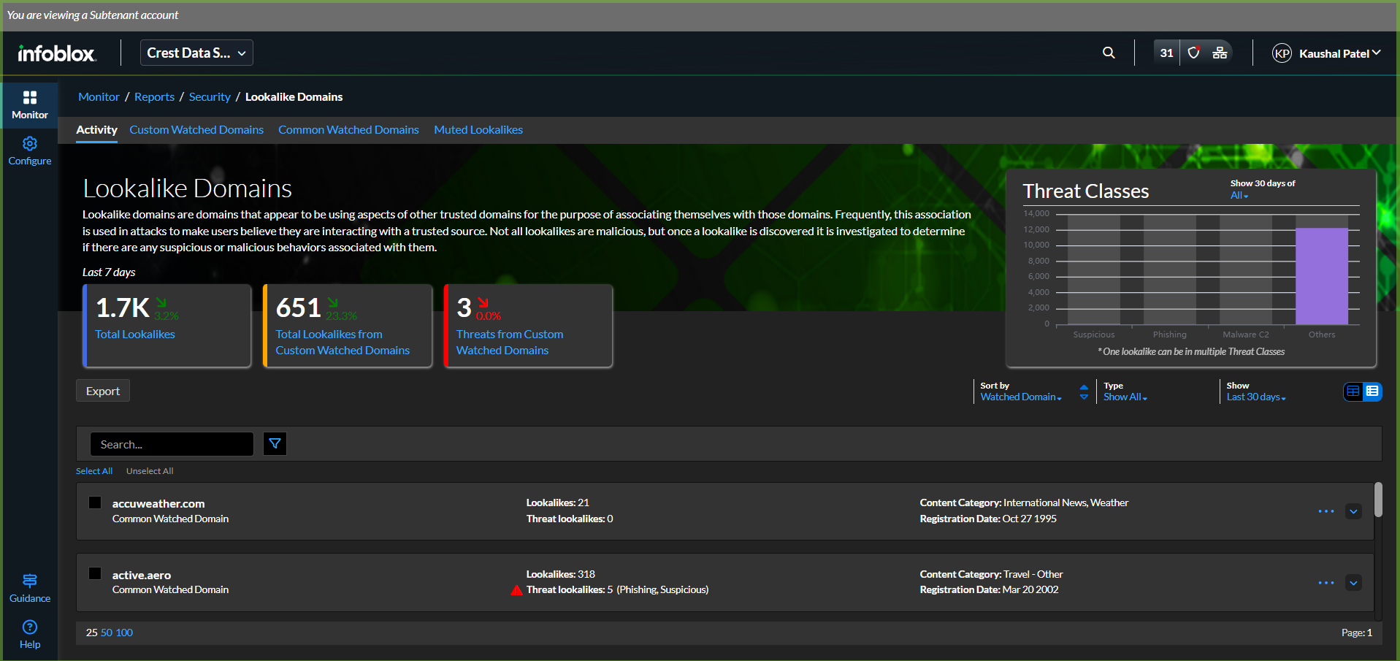
Task: Click the Malware C2 label on the chart
Action: coord(1246,335)
